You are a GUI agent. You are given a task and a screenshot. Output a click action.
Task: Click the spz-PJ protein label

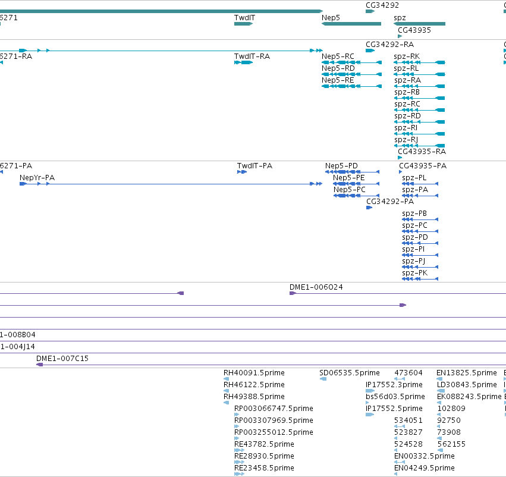[413, 261]
